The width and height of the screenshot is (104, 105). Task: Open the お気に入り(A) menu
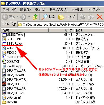(x=58, y=9)
